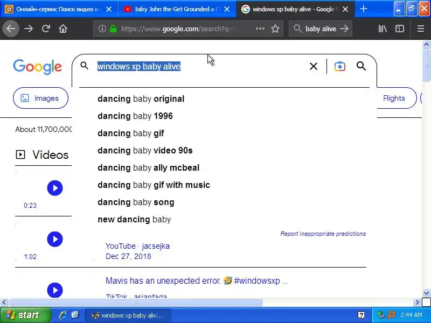This screenshot has height=323, width=431.
Task: Play the Mavis unexpected error video
Action: 55,290
